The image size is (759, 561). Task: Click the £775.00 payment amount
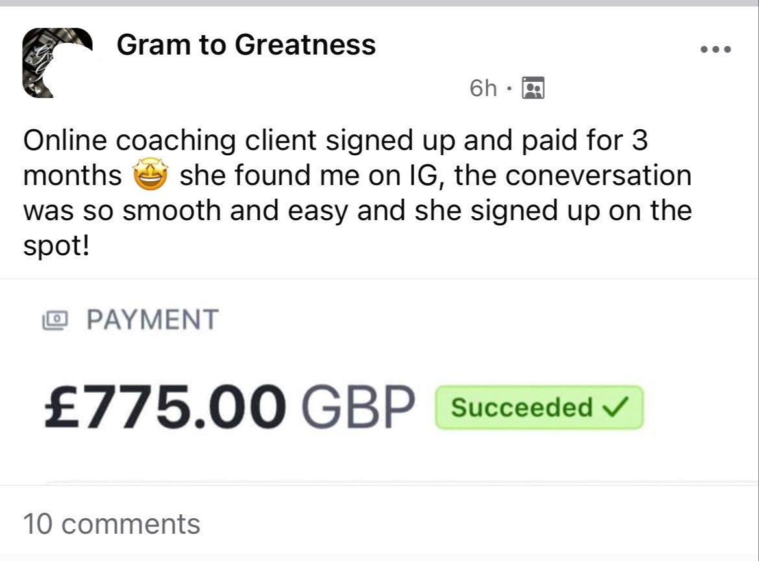tap(166, 406)
